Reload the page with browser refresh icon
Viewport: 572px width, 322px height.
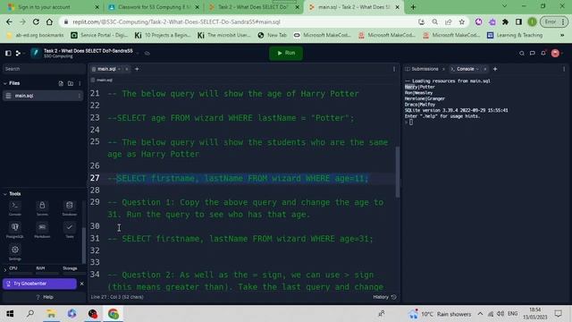(36, 21)
